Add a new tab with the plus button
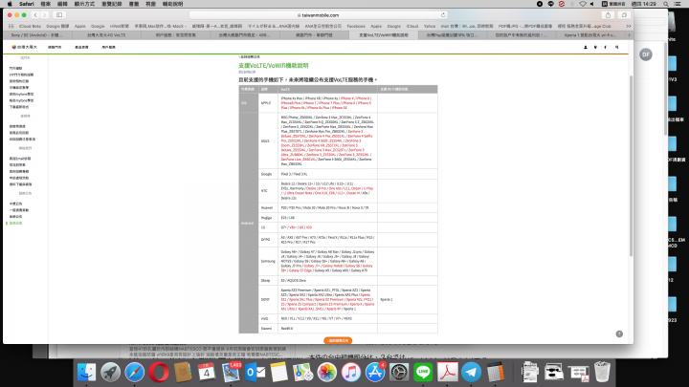The width and height of the screenshot is (689, 387). point(630,35)
